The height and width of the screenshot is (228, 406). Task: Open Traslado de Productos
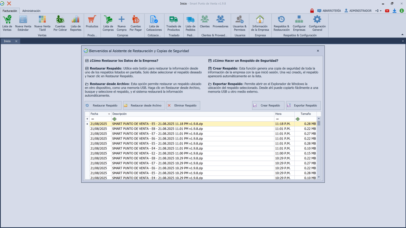(x=174, y=23)
